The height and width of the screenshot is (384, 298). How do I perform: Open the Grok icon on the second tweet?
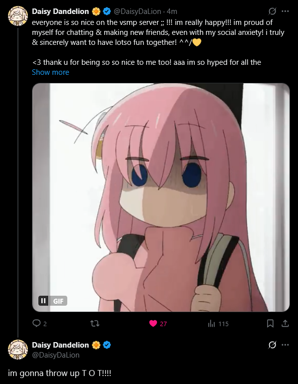(272, 345)
